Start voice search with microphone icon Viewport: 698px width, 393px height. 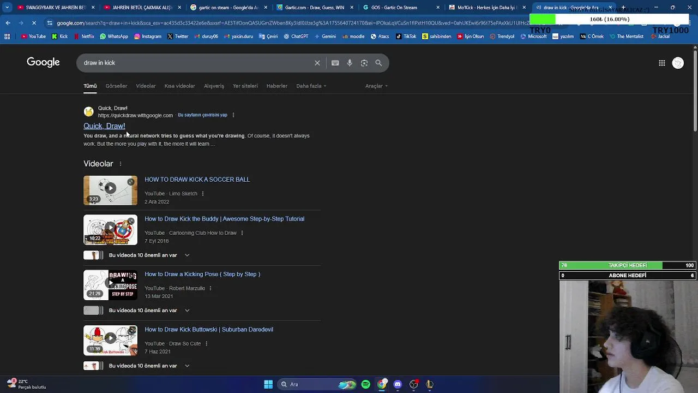(x=350, y=63)
